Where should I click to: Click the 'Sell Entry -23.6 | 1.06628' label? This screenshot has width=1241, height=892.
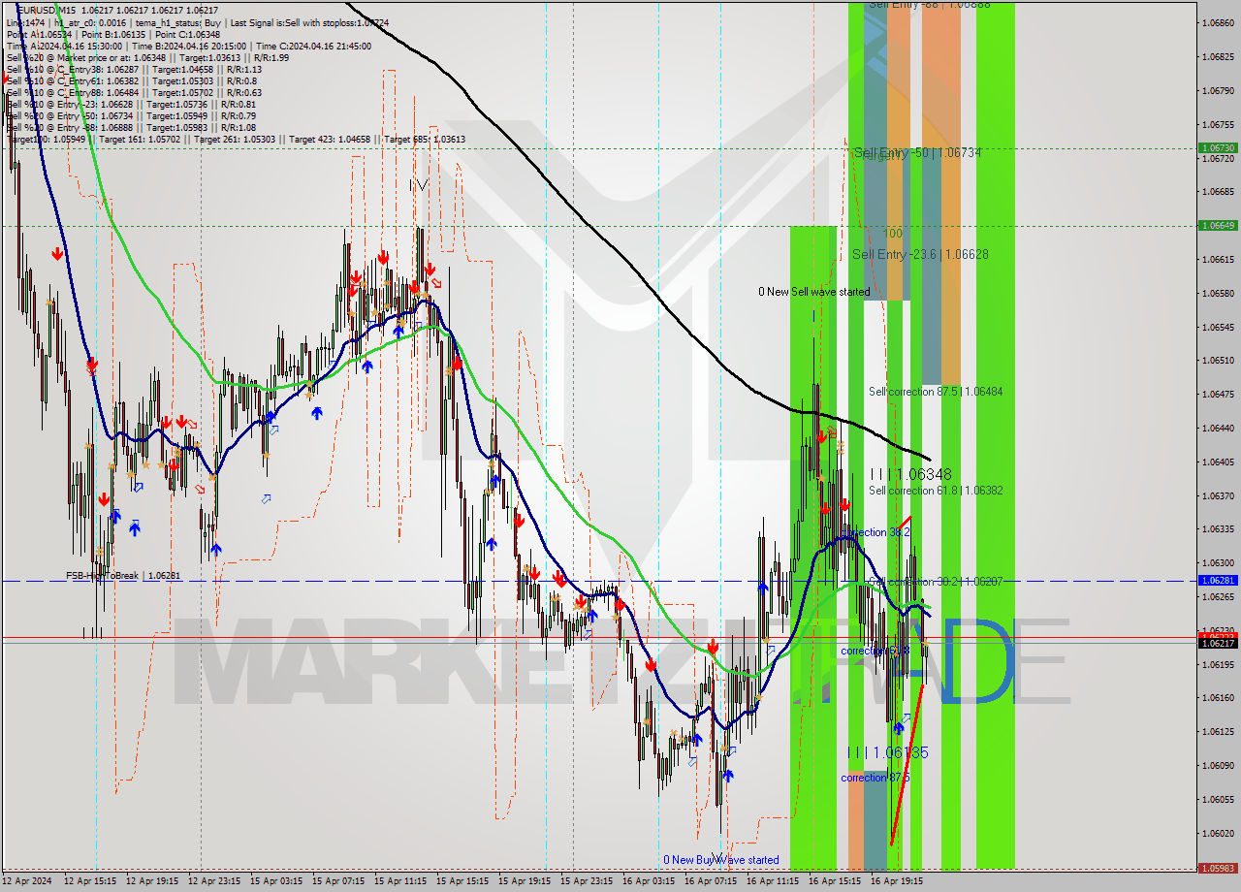920,254
